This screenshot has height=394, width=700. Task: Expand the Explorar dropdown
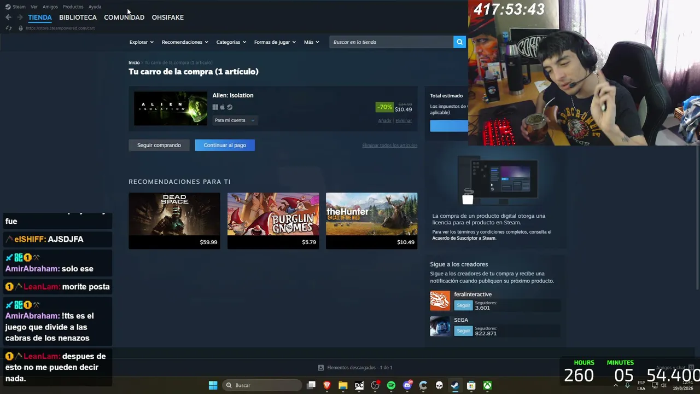pyautogui.click(x=142, y=42)
